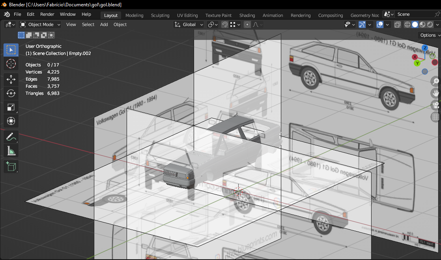Image resolution: width=441 pixels, height=260 pixels.
Task: Select the Select Box tool
Action: [x=11, y=50]
